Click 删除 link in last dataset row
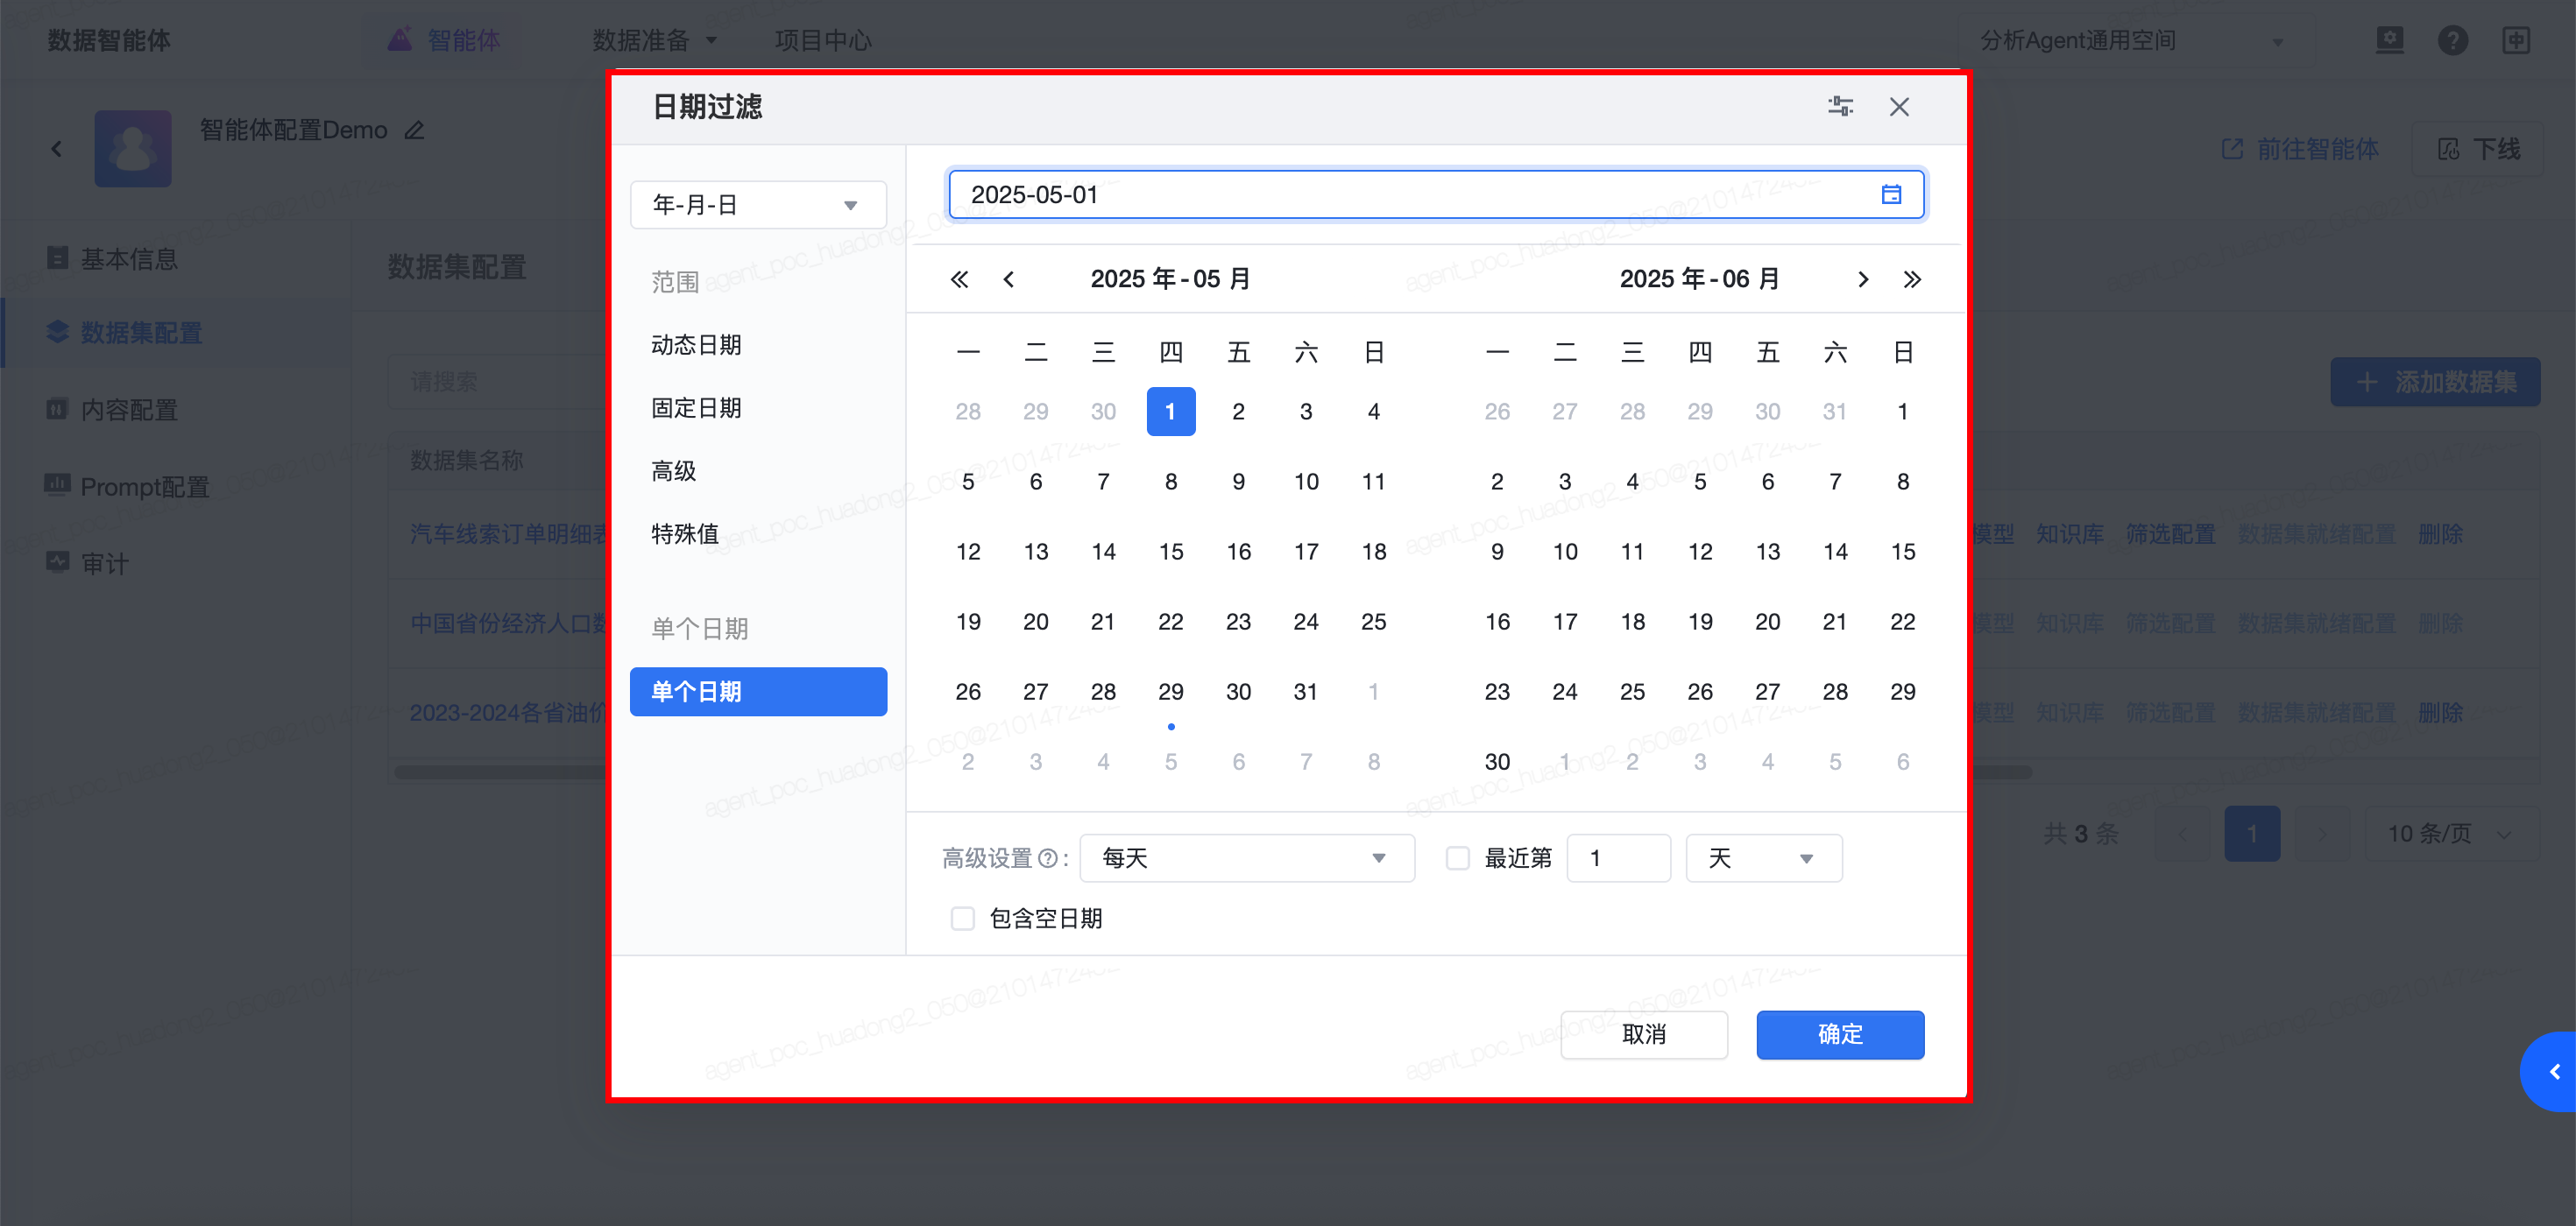Screen dimensions: 2576x1226 2439,714
